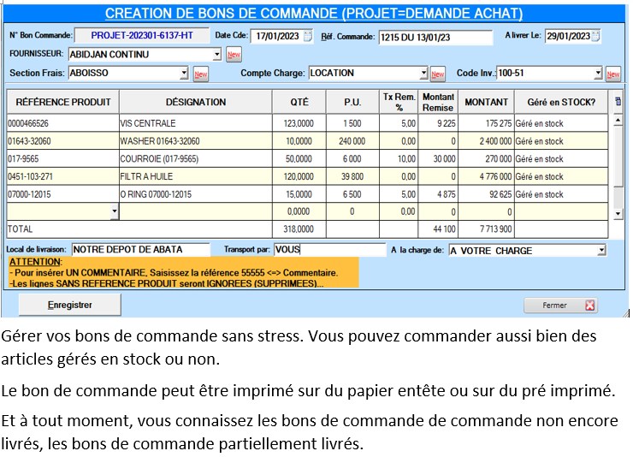Viewport: 633px width, 457px height.
Task: Expand the Compte Charge dropdown arrow
Action: tap(423, 73)
